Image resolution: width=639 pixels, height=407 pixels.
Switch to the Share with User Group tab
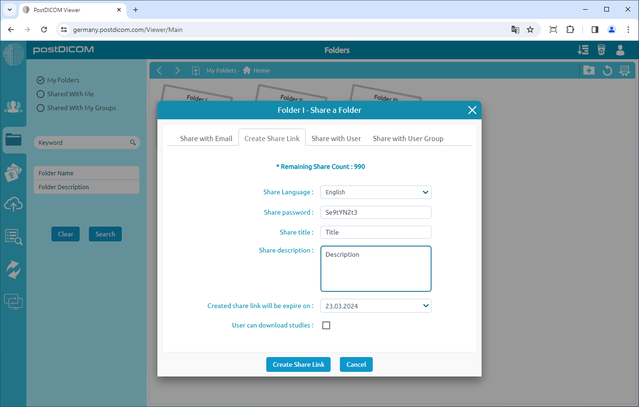tap(408, 139)
